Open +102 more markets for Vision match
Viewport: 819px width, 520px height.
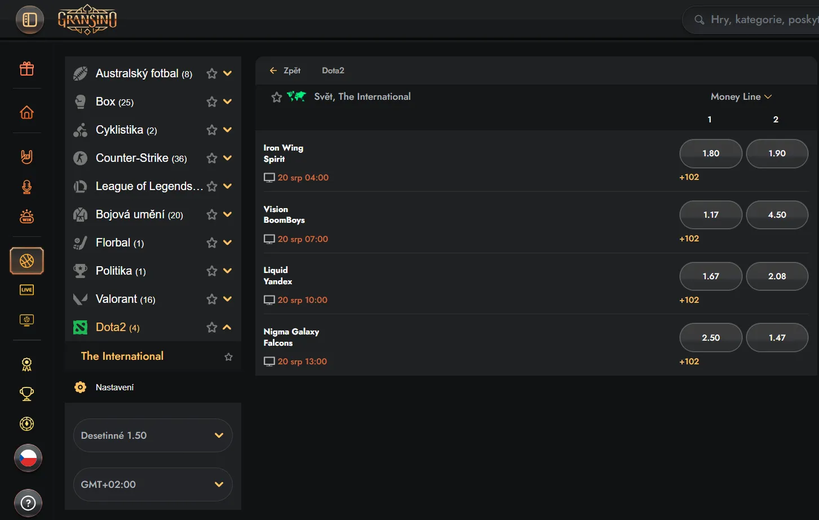(689, 239)
